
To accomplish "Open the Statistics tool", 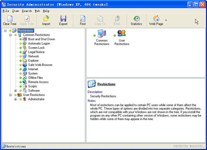I will tap(136, 20).
